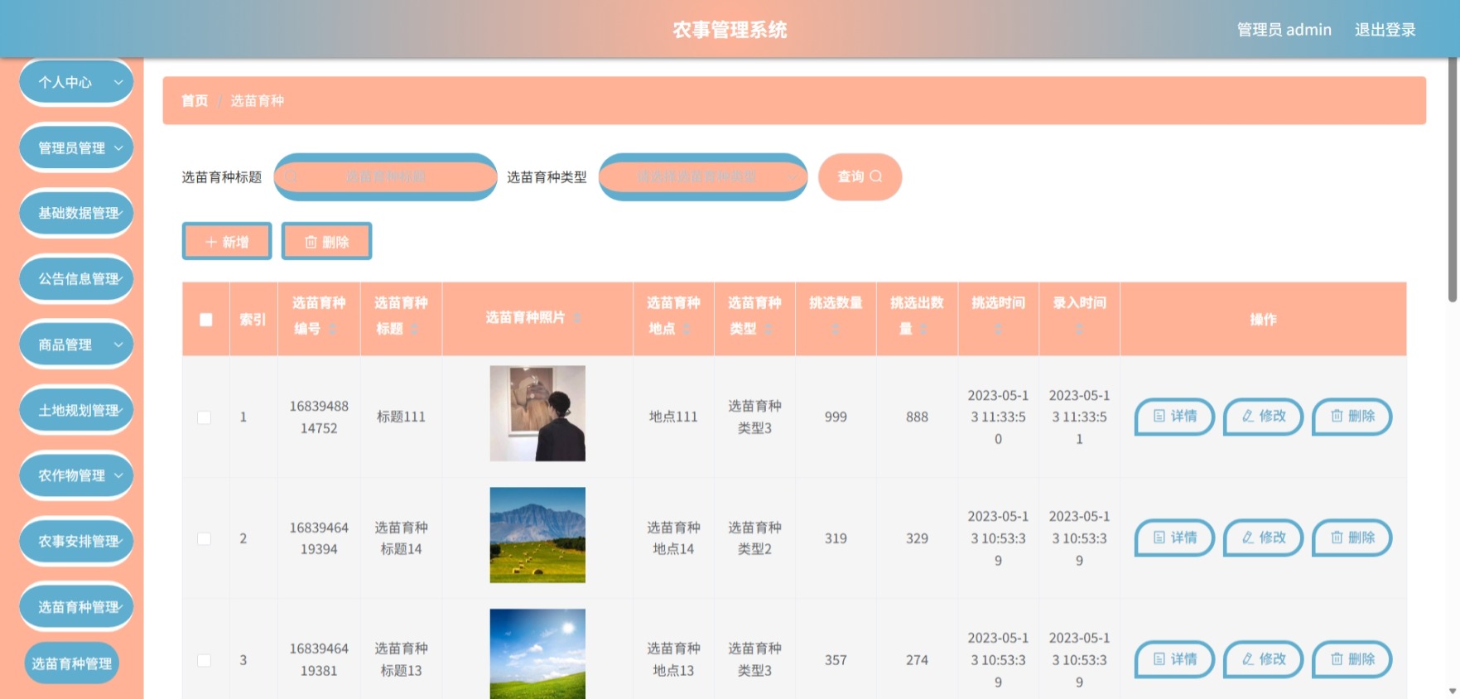View 详情 for row 选苗育种标题13
This screenshot has height=699, width=1460.
coord(1174,659)
